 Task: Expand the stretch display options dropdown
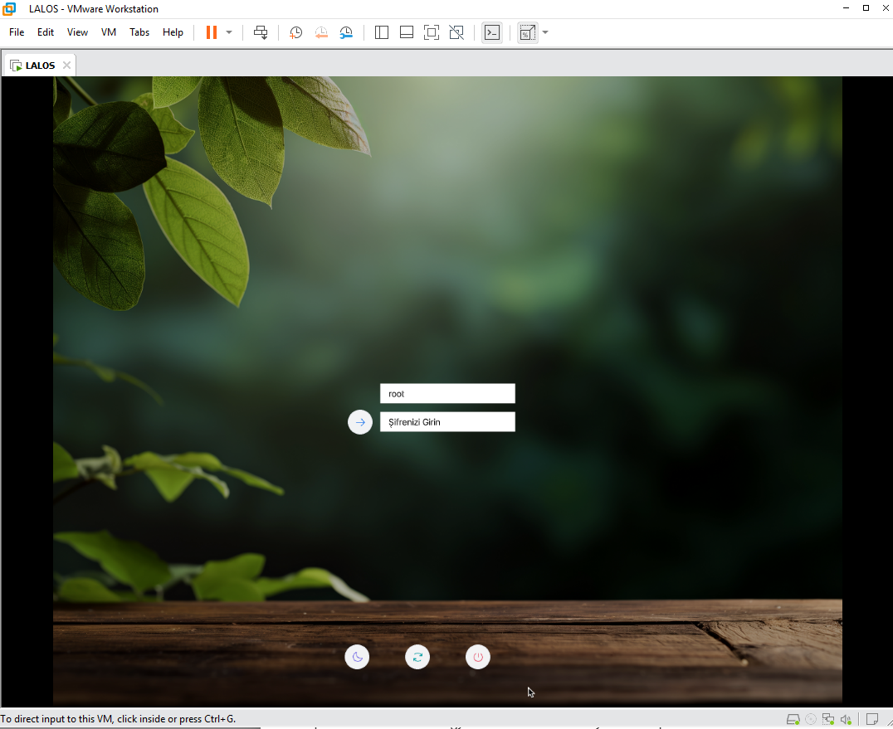545,32
